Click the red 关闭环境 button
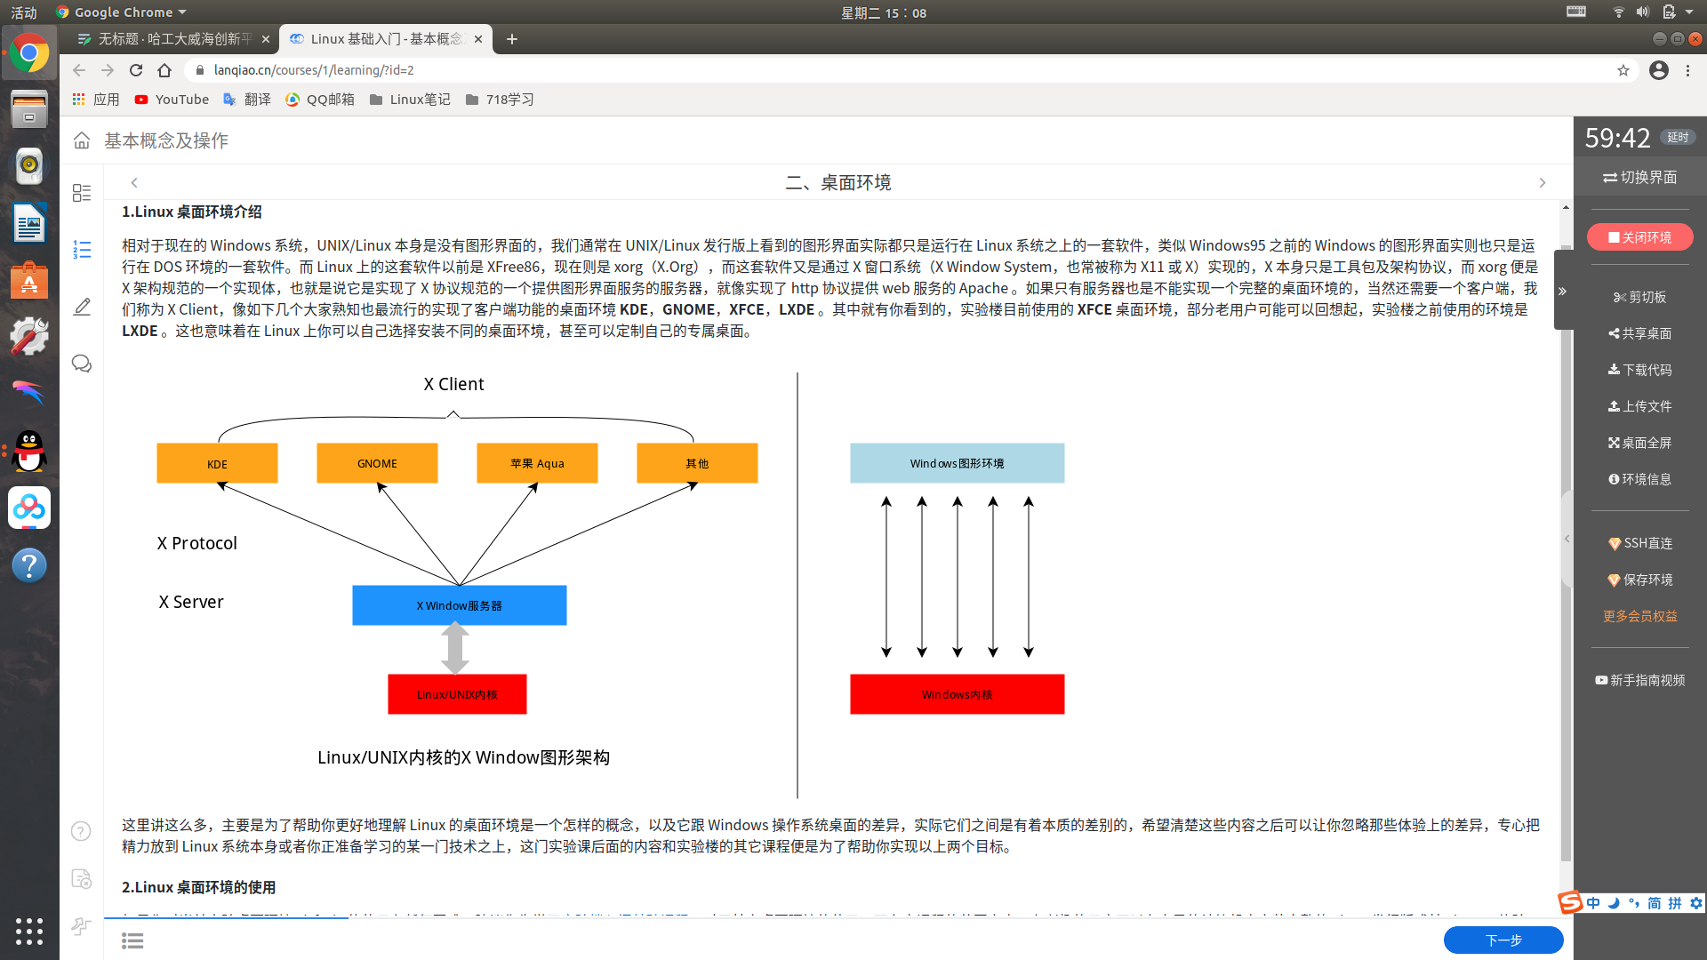Screen dimensions: 1707x960 [1640, 237]
